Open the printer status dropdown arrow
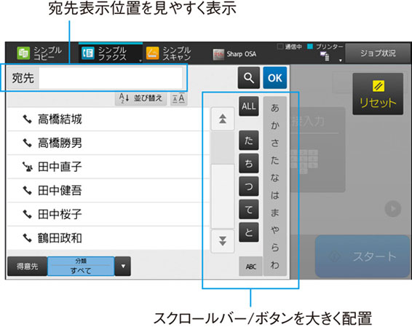Viewport: 412px width, 327px height. click(341, 60)
